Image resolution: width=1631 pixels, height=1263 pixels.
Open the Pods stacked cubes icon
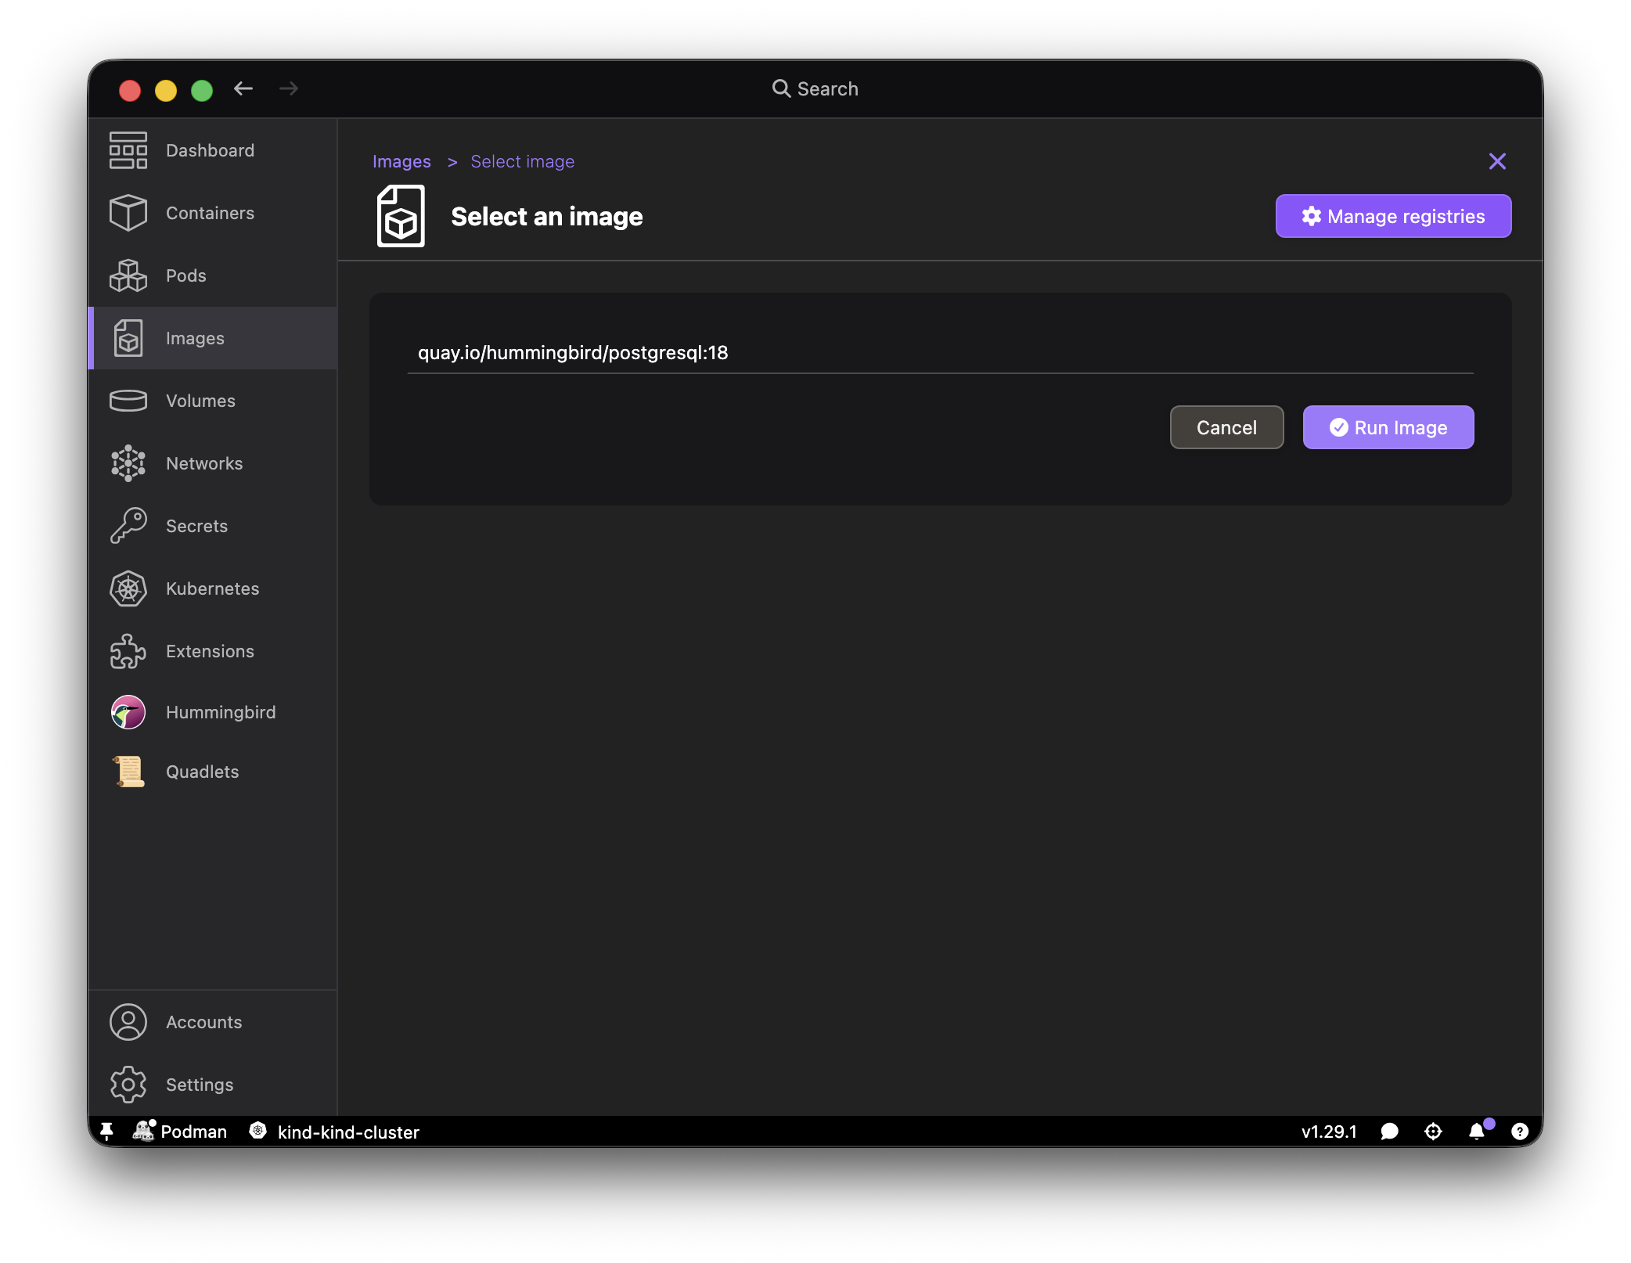(x=128, y=275)
